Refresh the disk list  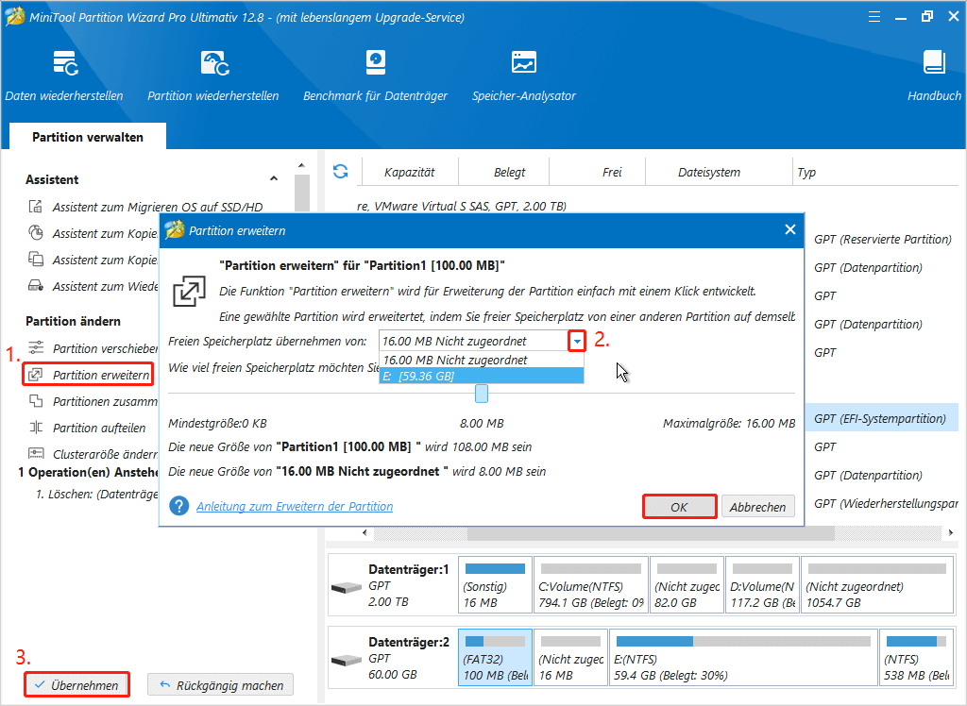[340, 172]
